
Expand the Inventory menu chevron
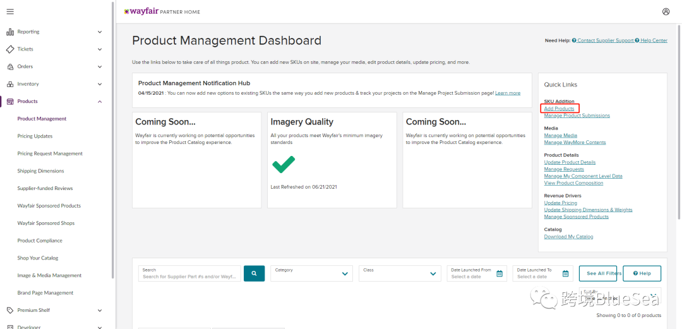100,84
